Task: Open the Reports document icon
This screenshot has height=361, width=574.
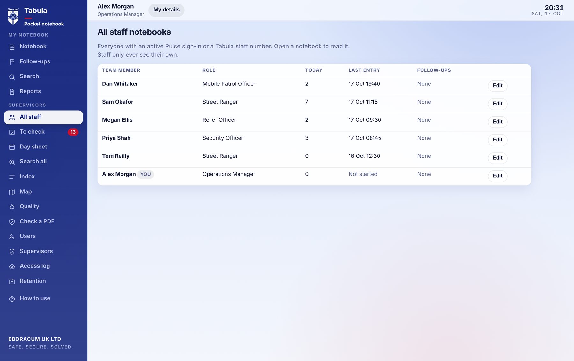Action: (x=12, y=92)
